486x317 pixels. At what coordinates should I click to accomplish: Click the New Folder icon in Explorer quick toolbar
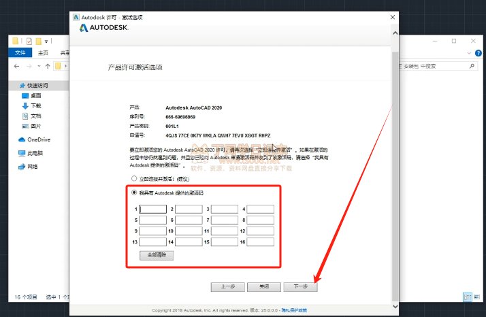pos(38,41)
